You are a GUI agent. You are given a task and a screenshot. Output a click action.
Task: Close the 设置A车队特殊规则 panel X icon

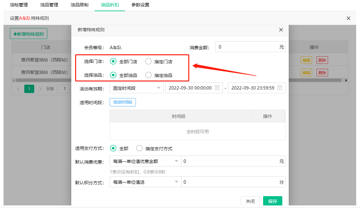[348, 18]
